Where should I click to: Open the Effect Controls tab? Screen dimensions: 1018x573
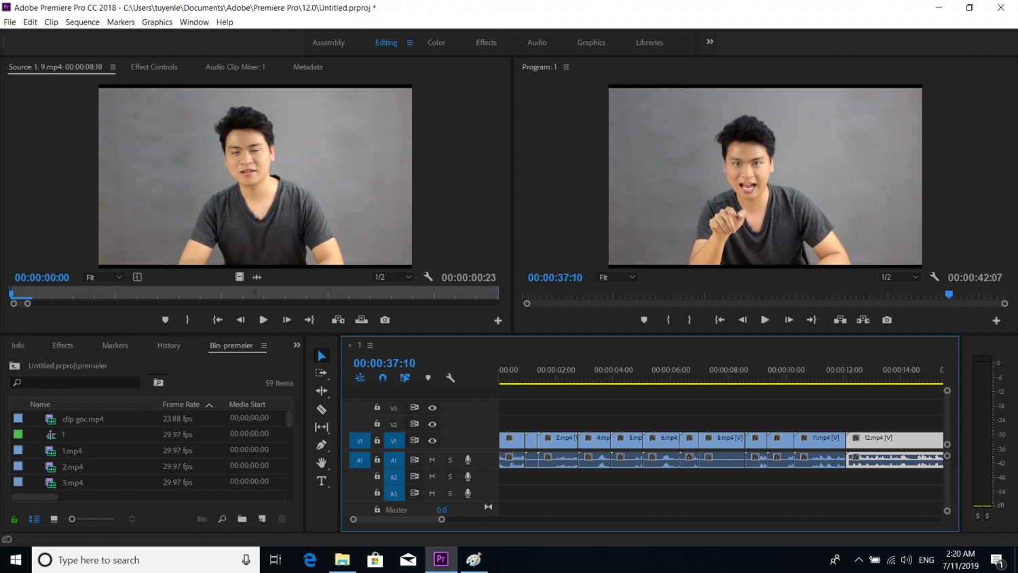pyautogui.click(x=154, y=67)
